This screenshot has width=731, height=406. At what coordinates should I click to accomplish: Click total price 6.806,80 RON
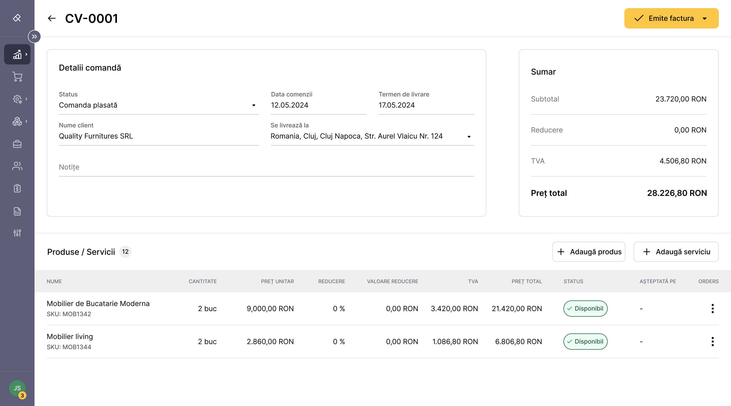click(x=519, y=342)
